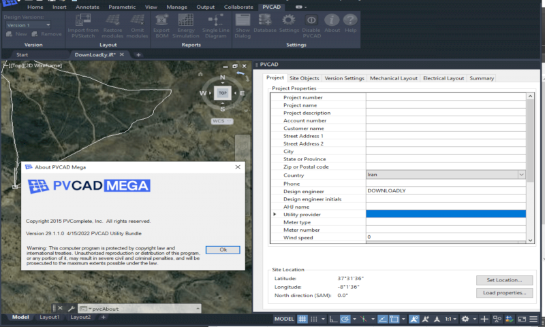
Task: Click the Export BOM icon
Action: pyautogui.click(x=161, y=20)
